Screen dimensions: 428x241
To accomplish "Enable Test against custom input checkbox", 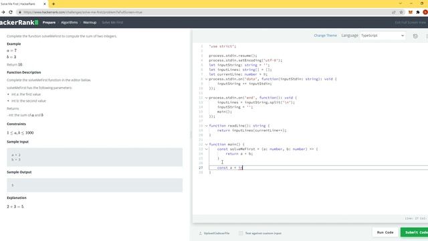I will 241,233.
